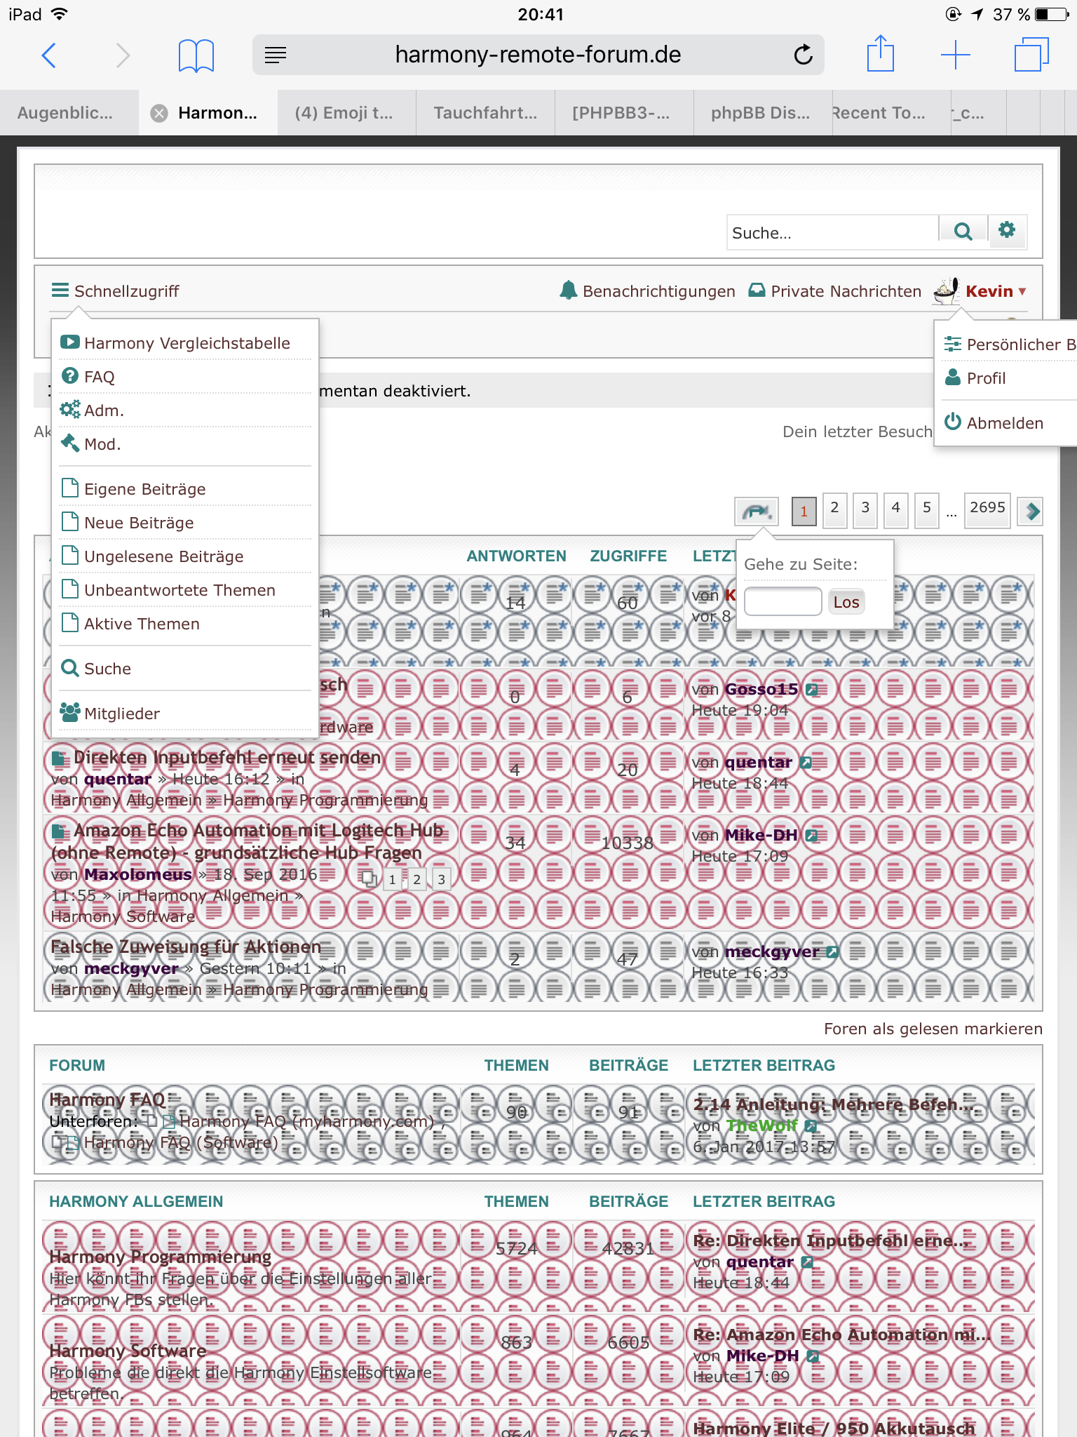Show all tabs overview icon

tap(1031, 55)
